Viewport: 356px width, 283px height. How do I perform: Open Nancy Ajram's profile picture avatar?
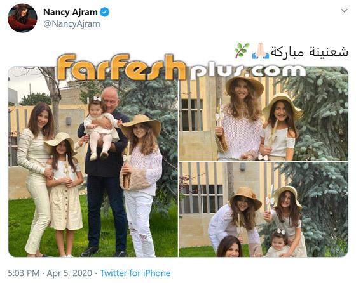(x=22, y=18)
